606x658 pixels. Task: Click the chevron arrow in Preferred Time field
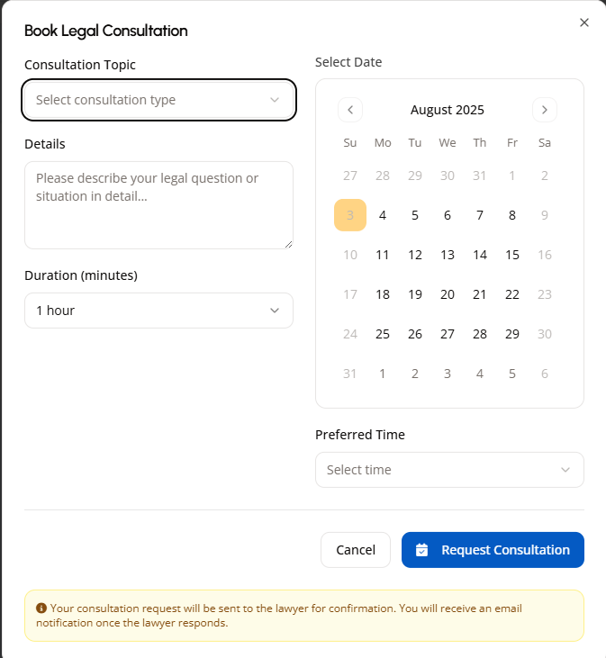tap(565, 470)
